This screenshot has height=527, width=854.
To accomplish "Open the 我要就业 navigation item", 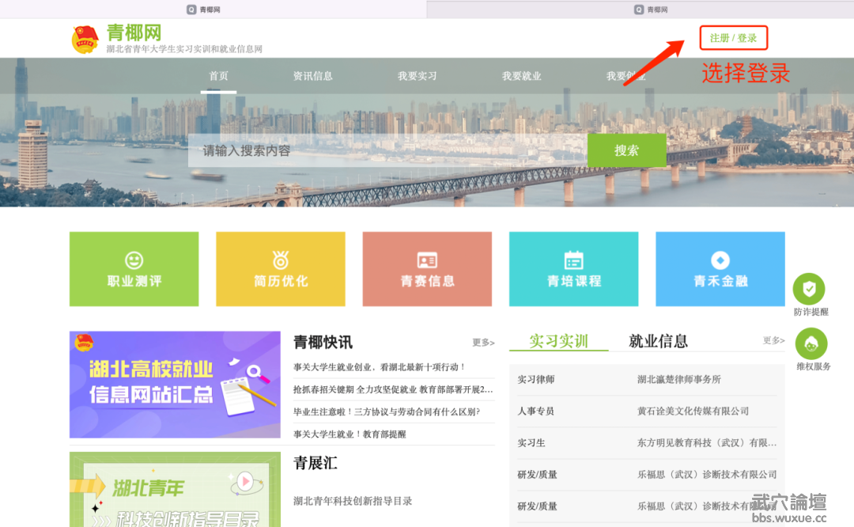I will pyautogui.click(x=522, y=76).
